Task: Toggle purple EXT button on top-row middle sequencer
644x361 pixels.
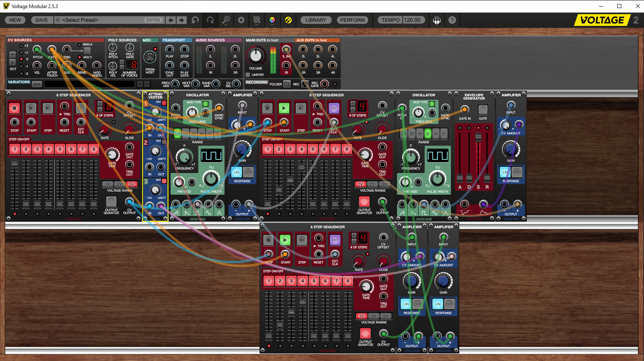Action: 334,108
